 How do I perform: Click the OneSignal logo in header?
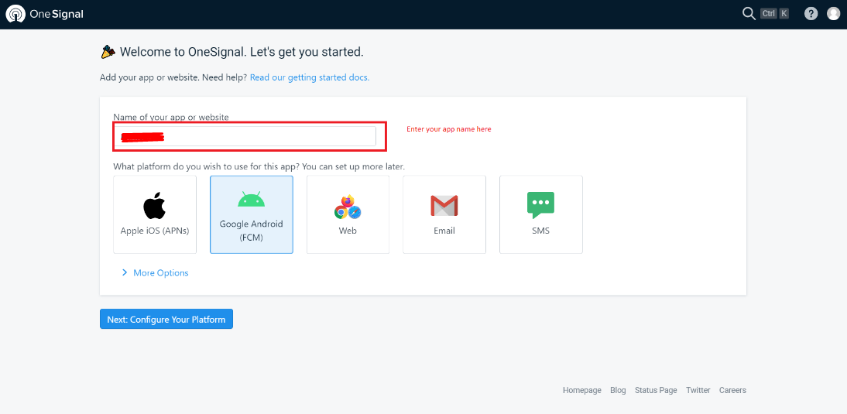[x=44, y=14]
